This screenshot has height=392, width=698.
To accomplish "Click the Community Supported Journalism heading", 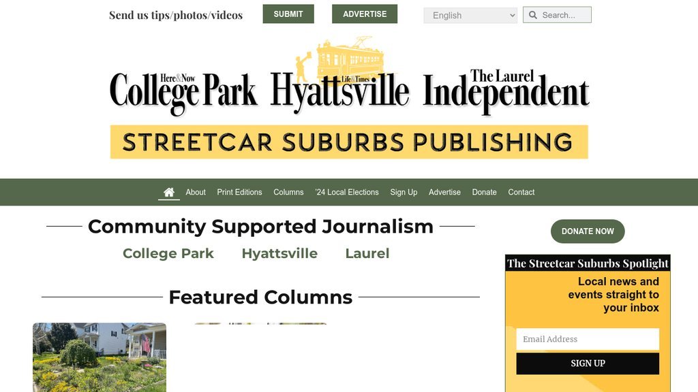I will pyautogui.click(x=260, y=226).
